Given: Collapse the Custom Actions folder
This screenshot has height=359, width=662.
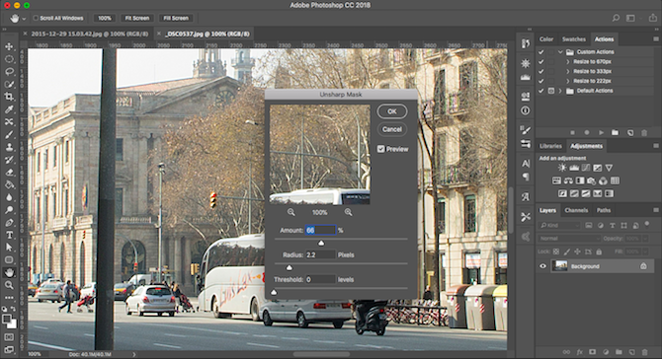Looking at the screenshot, I should click(x=560, y=52).
